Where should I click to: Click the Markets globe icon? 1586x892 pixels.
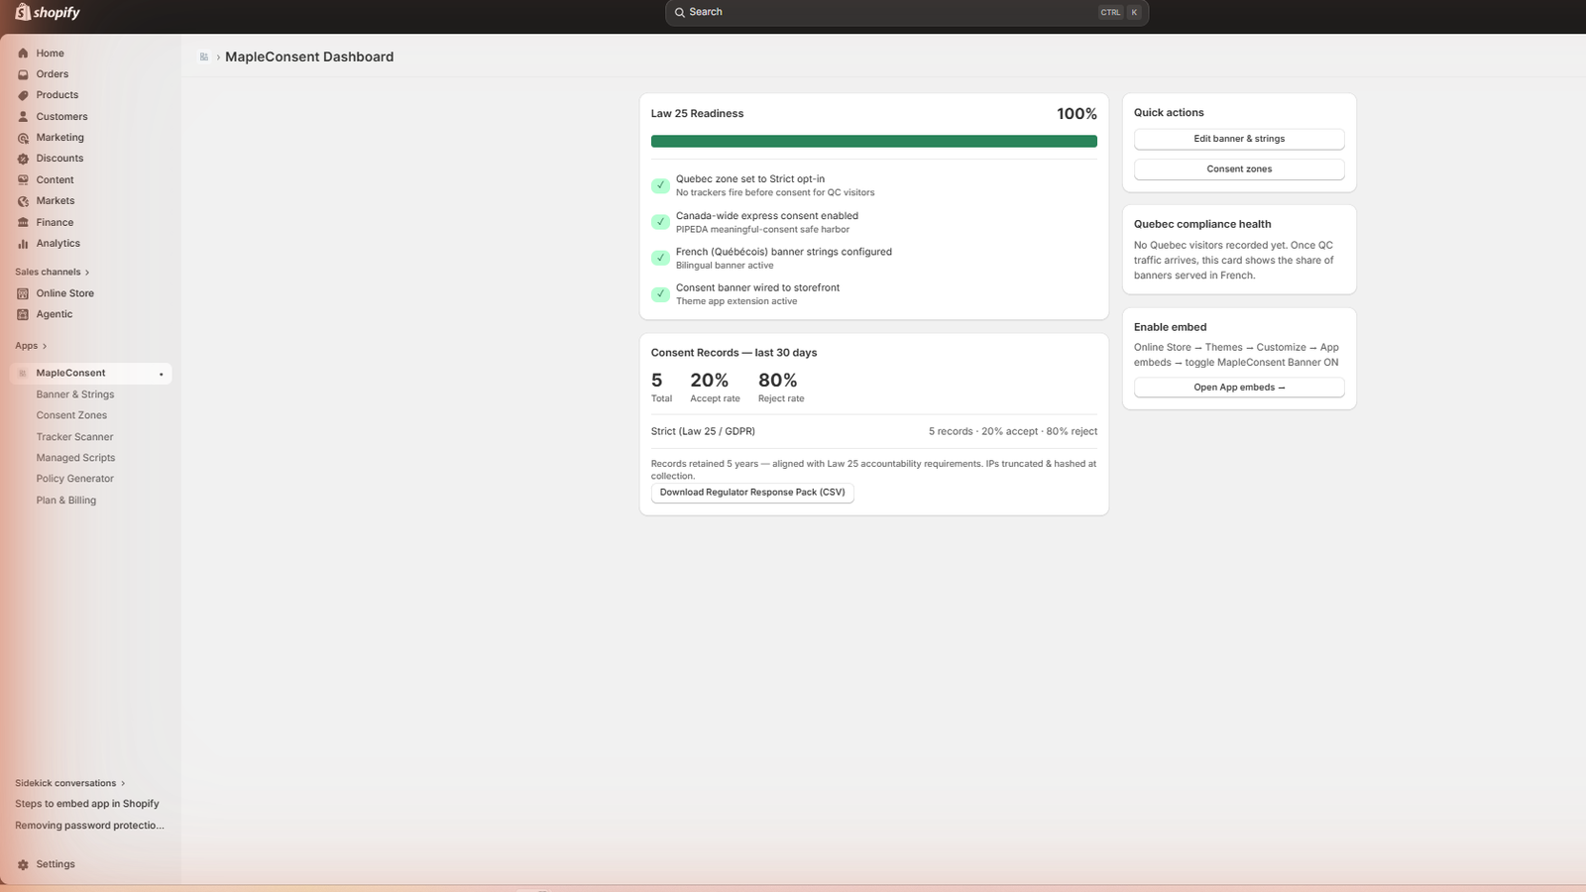(23, 201)
